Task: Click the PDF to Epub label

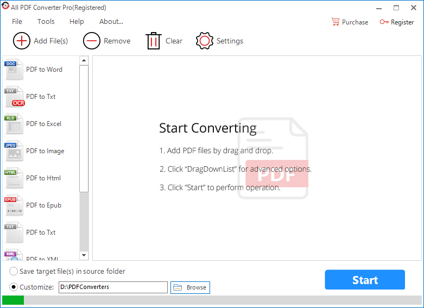Action: coord(43,205)
